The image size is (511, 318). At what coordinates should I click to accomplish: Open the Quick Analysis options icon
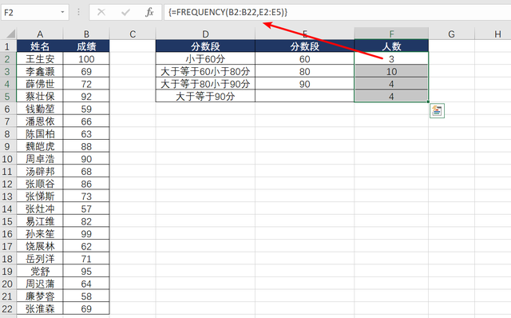[x=437, y=111]
